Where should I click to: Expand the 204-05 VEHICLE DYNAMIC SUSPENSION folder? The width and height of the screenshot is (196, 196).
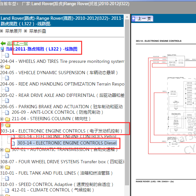click(2, 67)
